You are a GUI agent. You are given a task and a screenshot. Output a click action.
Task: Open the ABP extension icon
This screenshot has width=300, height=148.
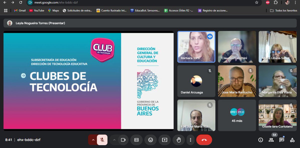pos(268,2)
